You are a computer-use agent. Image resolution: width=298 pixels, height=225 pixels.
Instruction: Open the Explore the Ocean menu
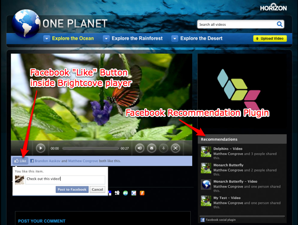click(73, 38)
